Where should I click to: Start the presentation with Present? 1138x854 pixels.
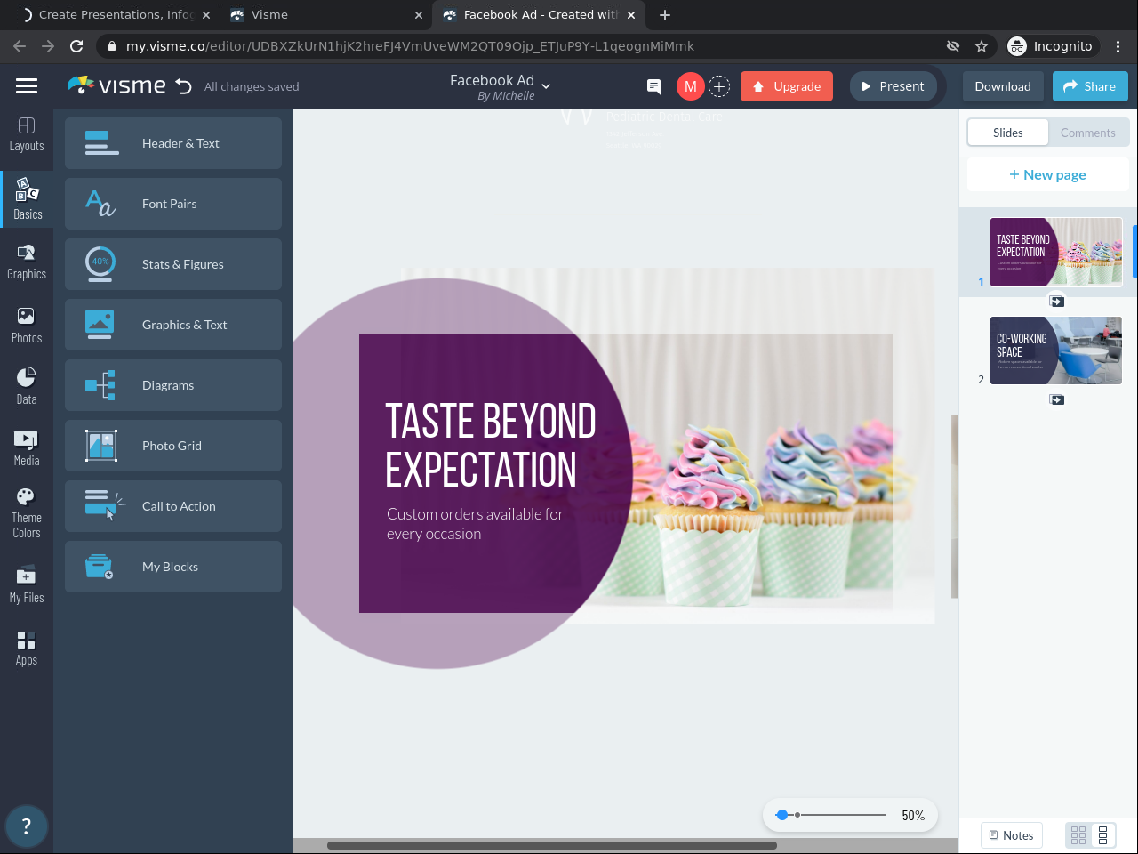893,86
